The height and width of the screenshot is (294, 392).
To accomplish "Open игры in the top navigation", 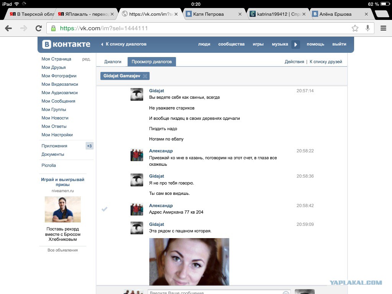I will [x=258, y=44].
